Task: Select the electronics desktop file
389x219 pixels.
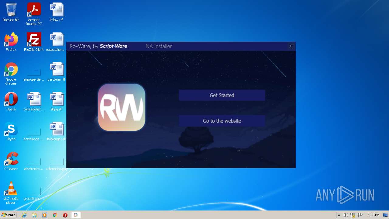Action: pos(34,164)
